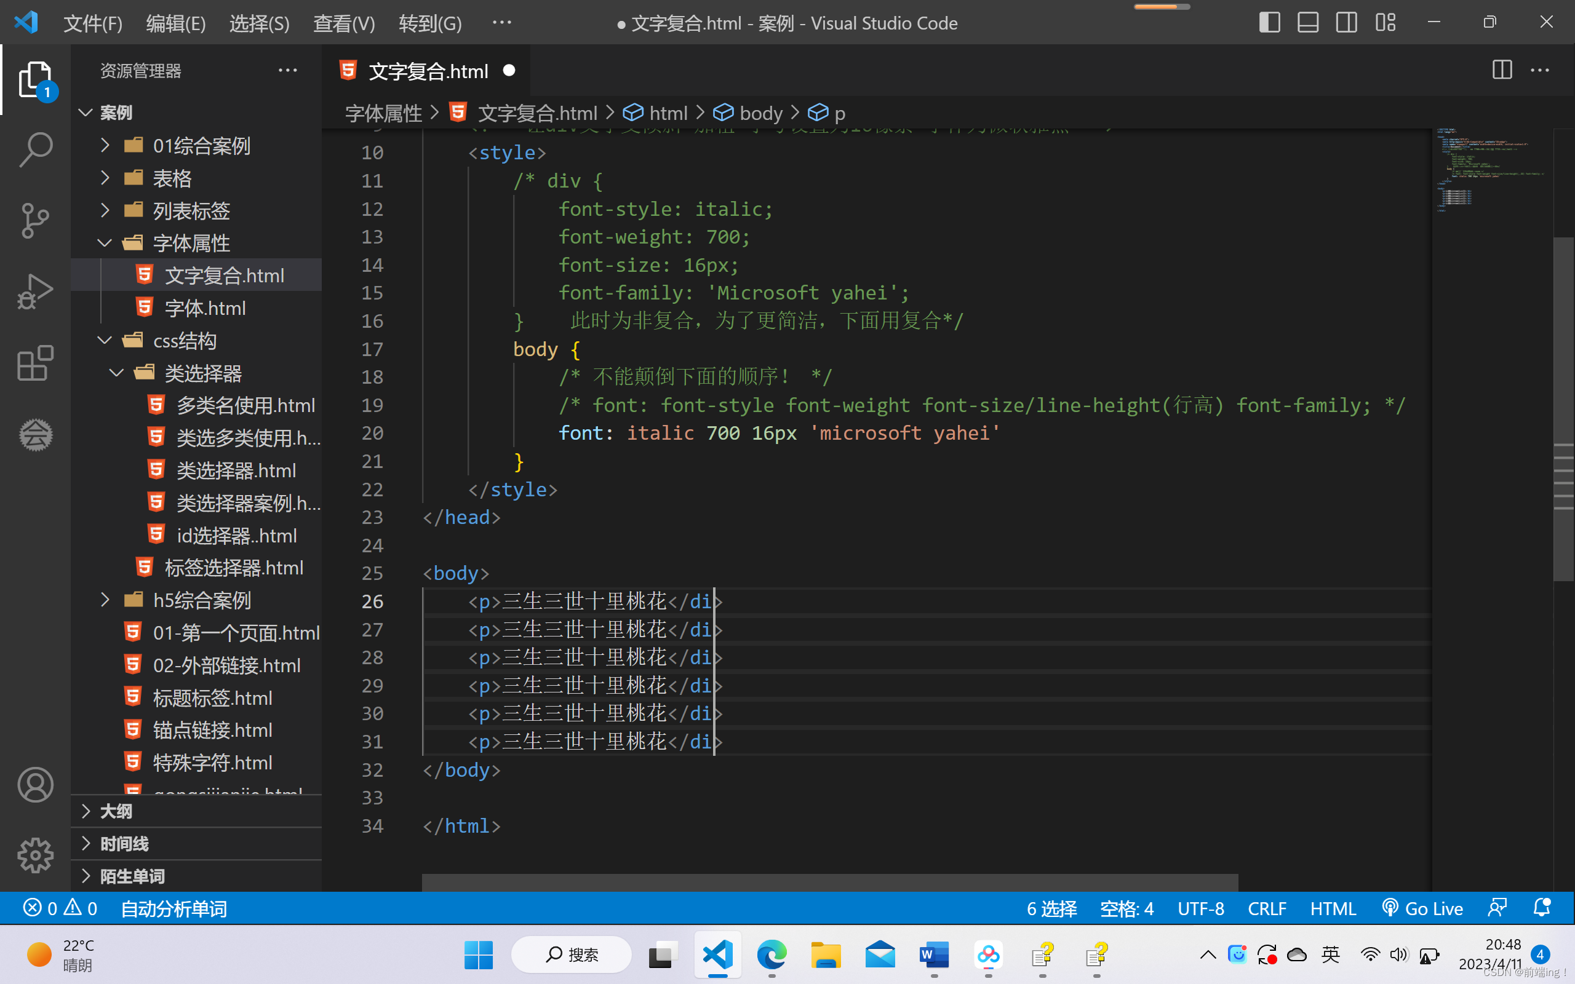Open the Search view in the activity bar
1575x984 pixels.
(x=35, y=149)
